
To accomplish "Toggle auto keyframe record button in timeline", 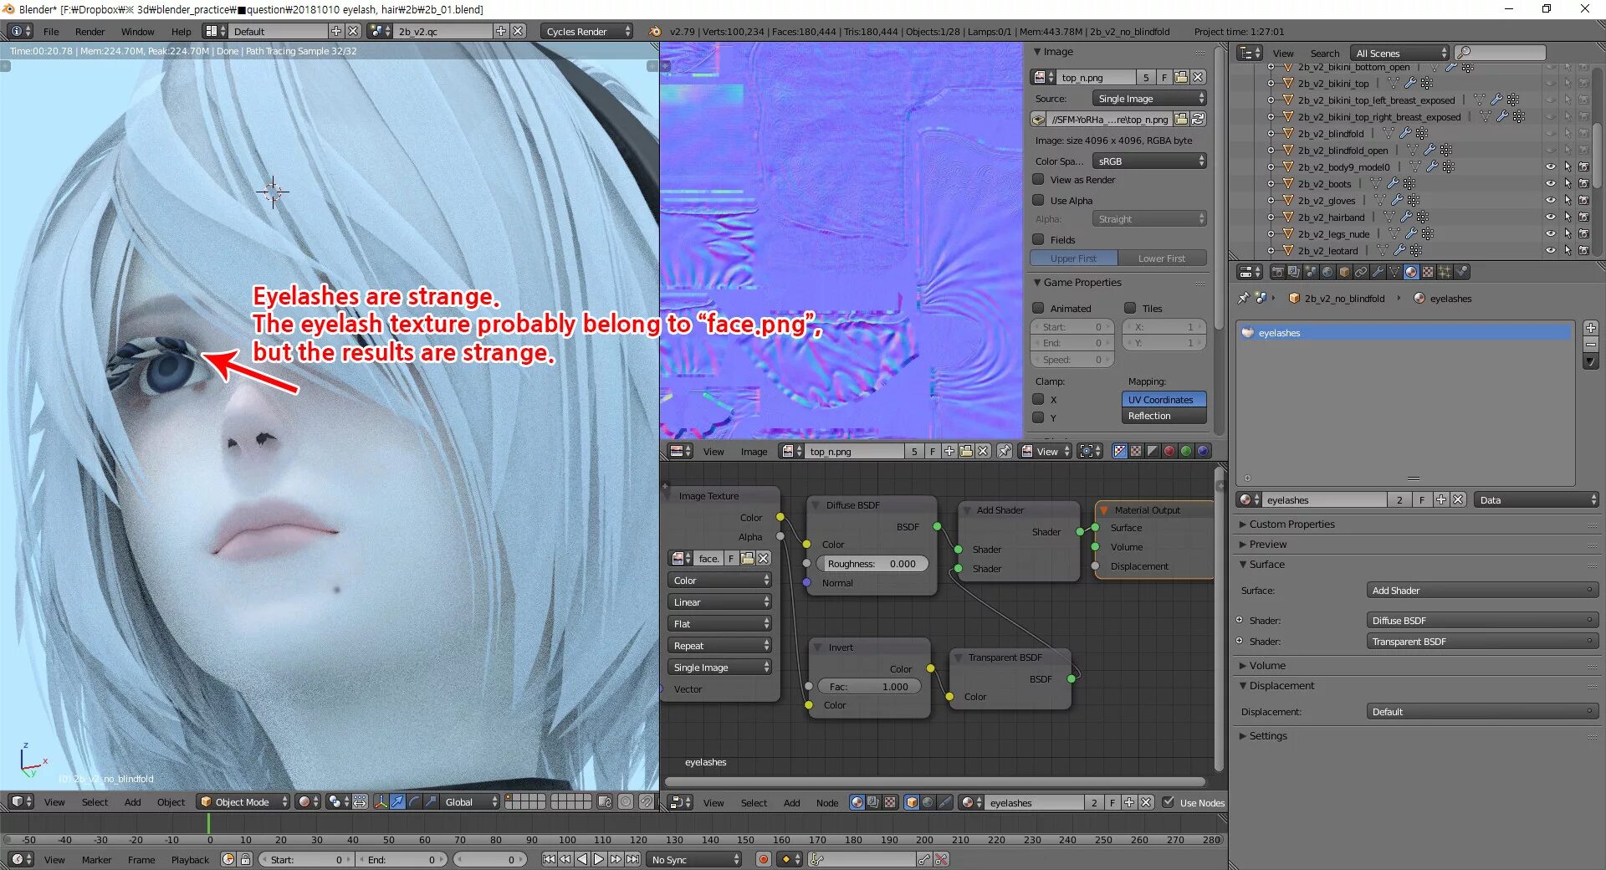I will pyautogui.click(x=763, y=859).
